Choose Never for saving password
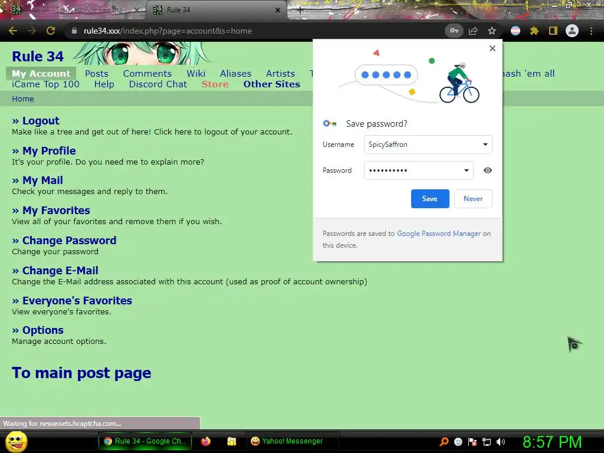The width and height of the screenshot is (604, 453). point(473,199)
